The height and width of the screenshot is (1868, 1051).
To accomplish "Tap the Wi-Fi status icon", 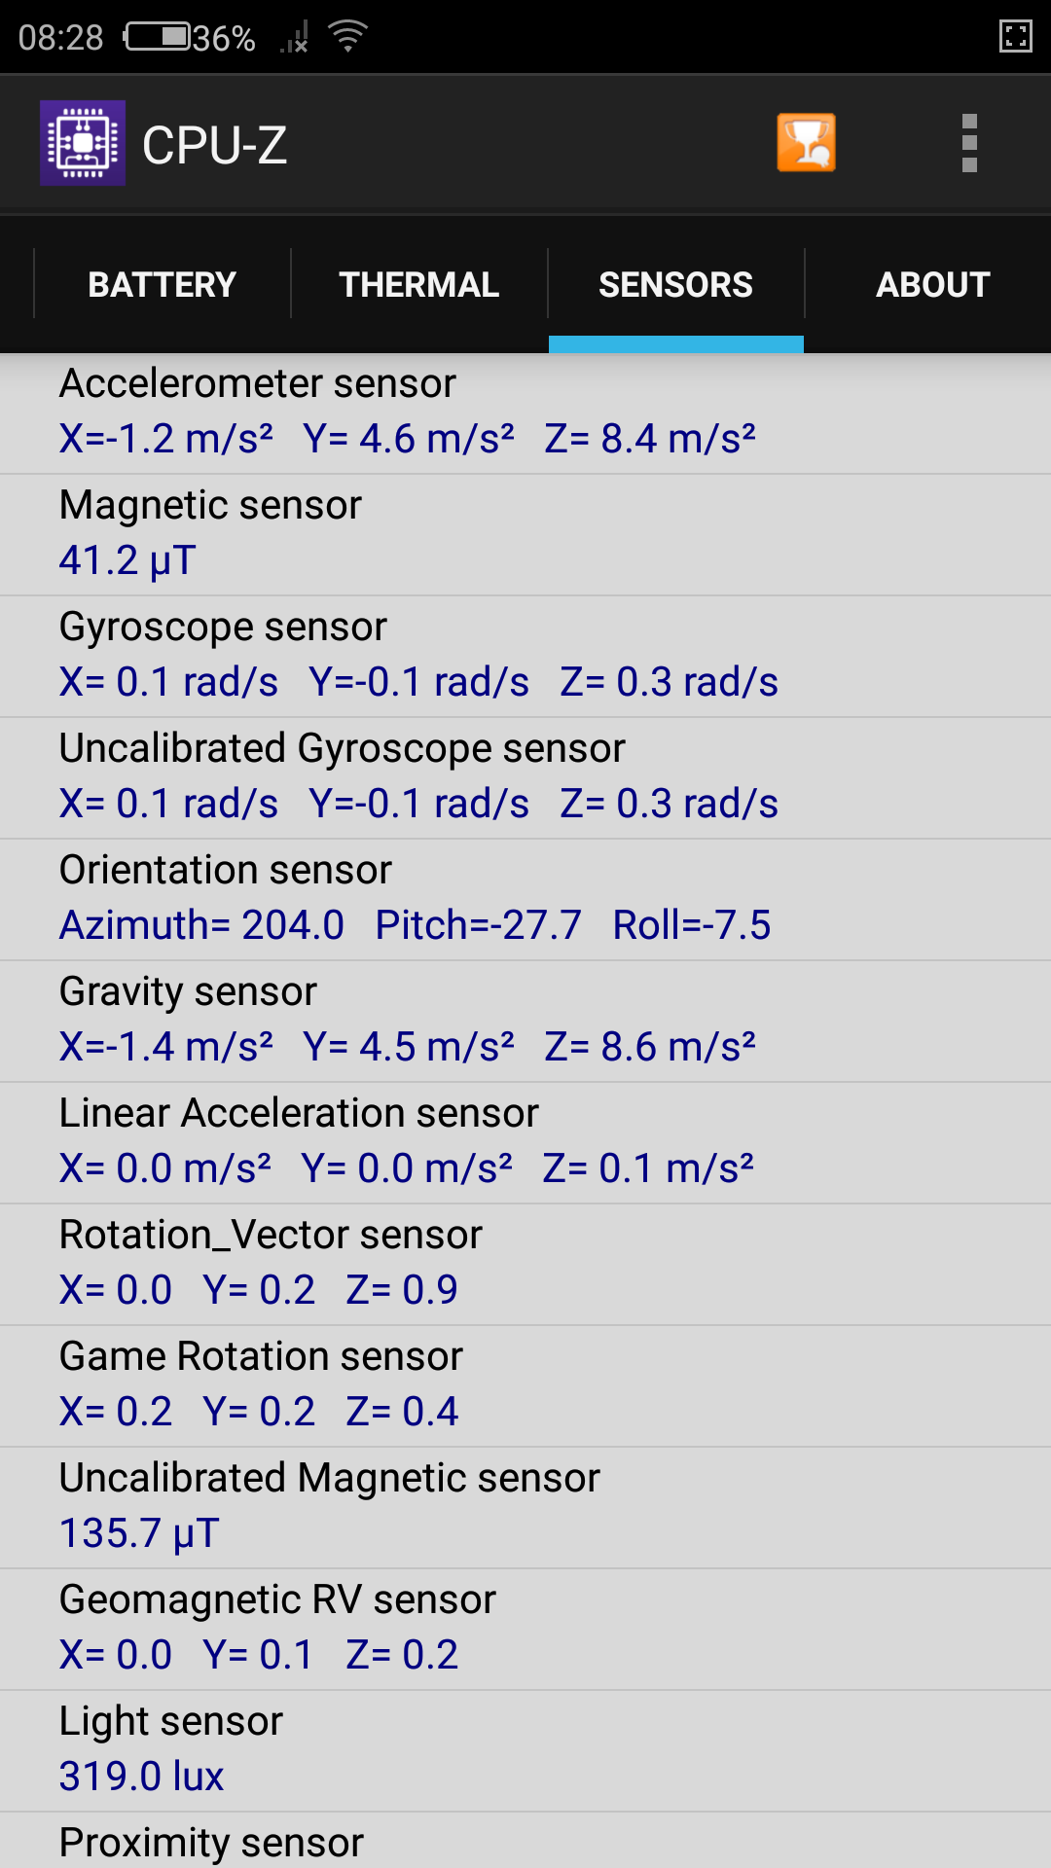I will pos(347,37).
